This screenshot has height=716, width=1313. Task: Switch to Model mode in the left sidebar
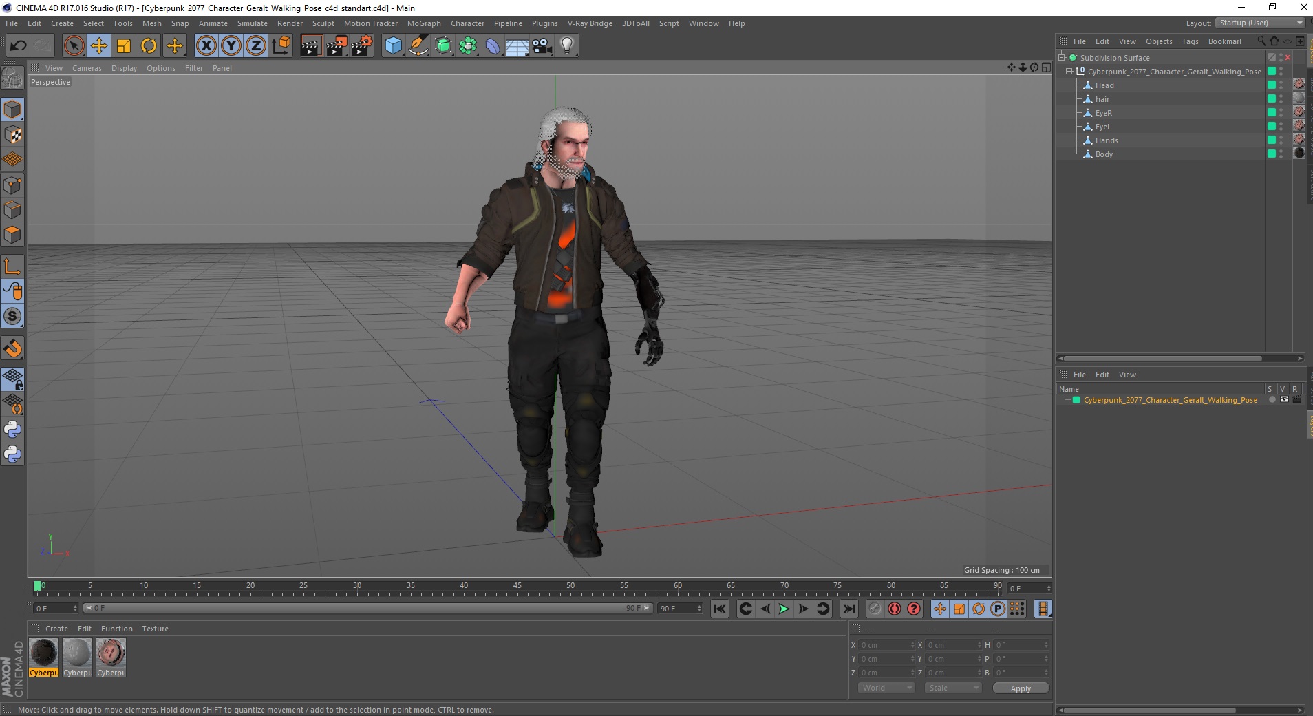pos(12,109)
